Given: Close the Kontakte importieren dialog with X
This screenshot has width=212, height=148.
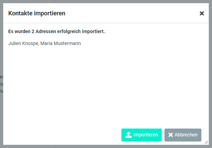Looking at the screenshot, I should click(202, 13).
